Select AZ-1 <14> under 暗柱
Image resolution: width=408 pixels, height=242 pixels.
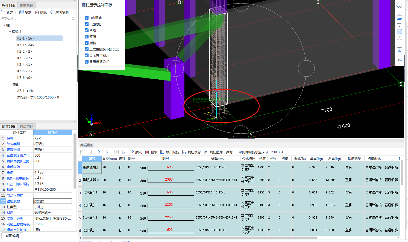[26, 91]
